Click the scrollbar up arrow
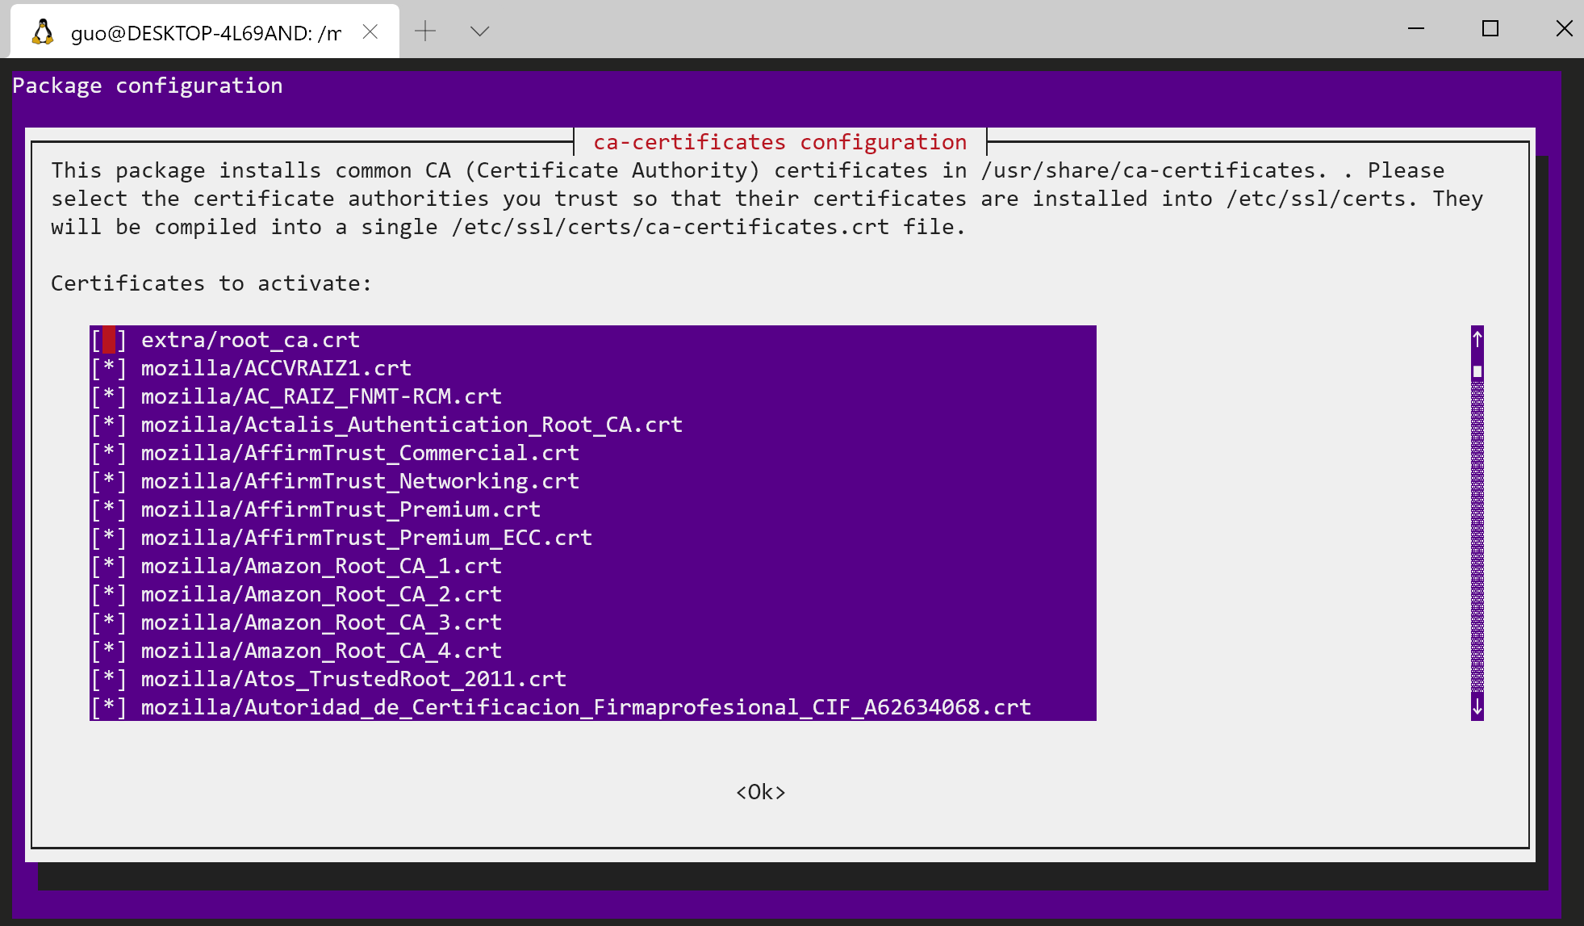This screenshot has height=926, width=1584. 1477,339
